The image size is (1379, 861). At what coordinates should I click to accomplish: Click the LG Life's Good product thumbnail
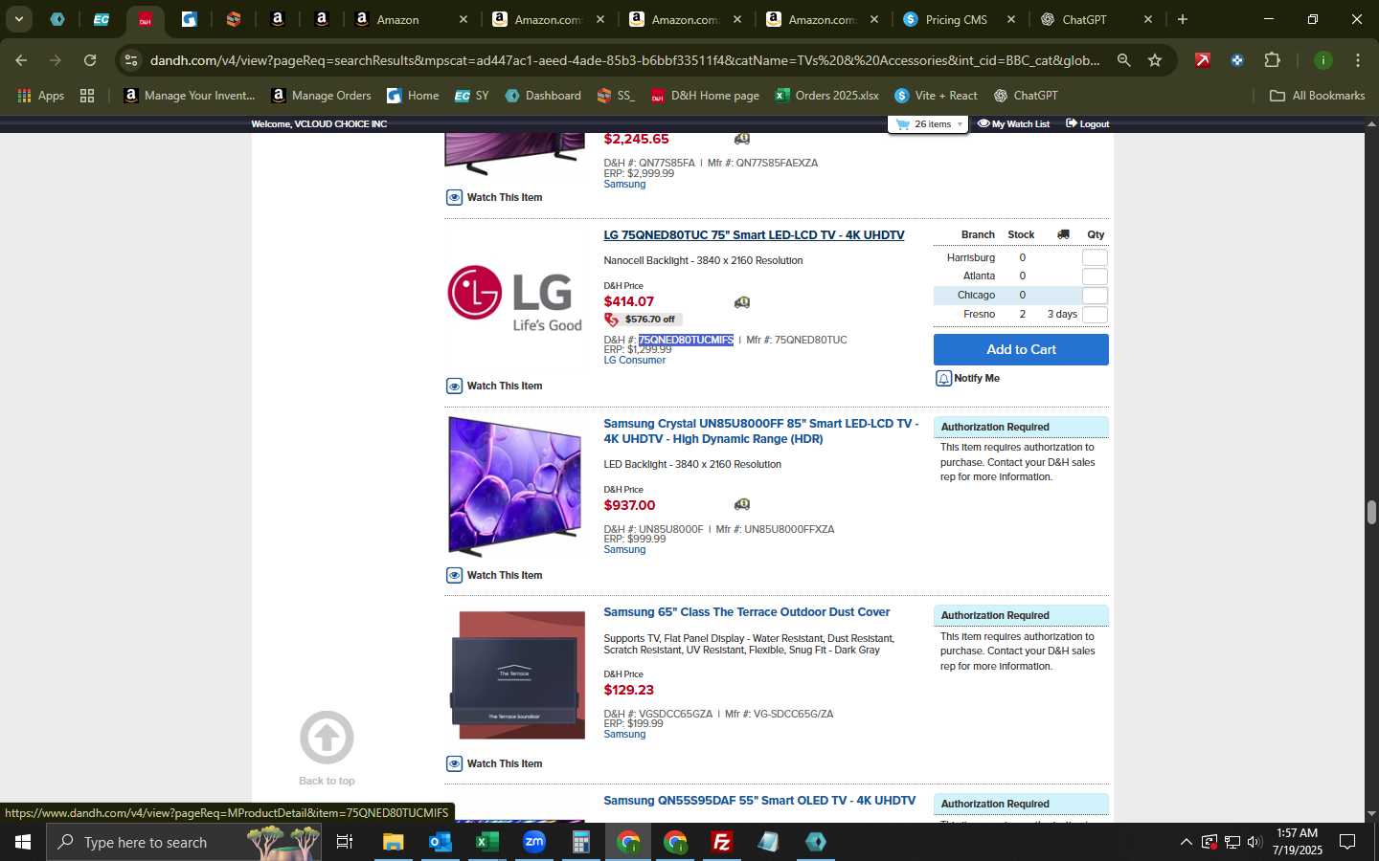[515, 298]
